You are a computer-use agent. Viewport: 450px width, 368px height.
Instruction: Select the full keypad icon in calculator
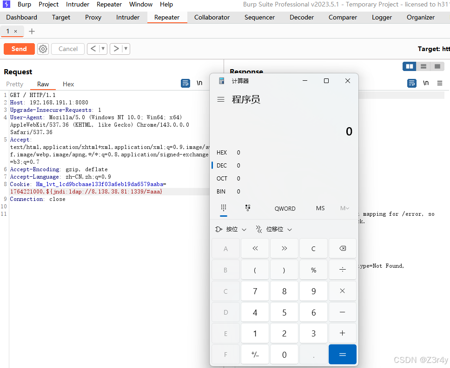(x=224, y=208)
